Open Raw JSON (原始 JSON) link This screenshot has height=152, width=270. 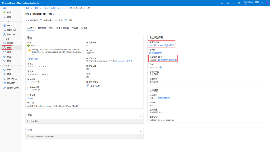94,86
